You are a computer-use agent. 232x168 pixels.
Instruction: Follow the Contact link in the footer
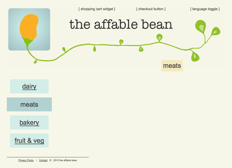point(43,160)
